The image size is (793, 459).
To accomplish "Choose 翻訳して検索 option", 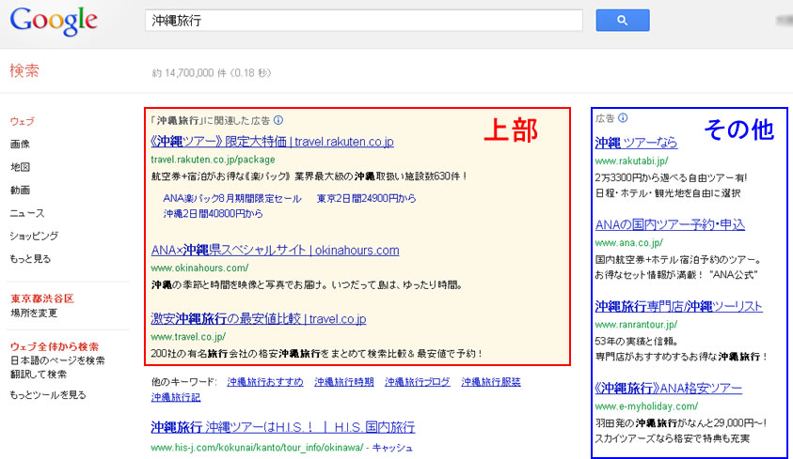I will (x=39, y=374).
